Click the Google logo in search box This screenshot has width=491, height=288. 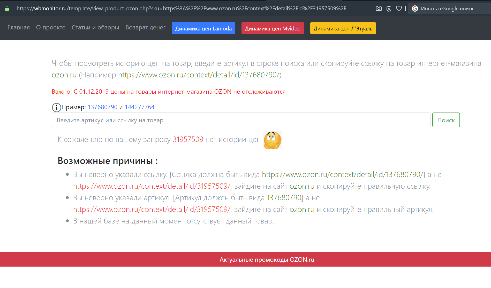point(415,9)
